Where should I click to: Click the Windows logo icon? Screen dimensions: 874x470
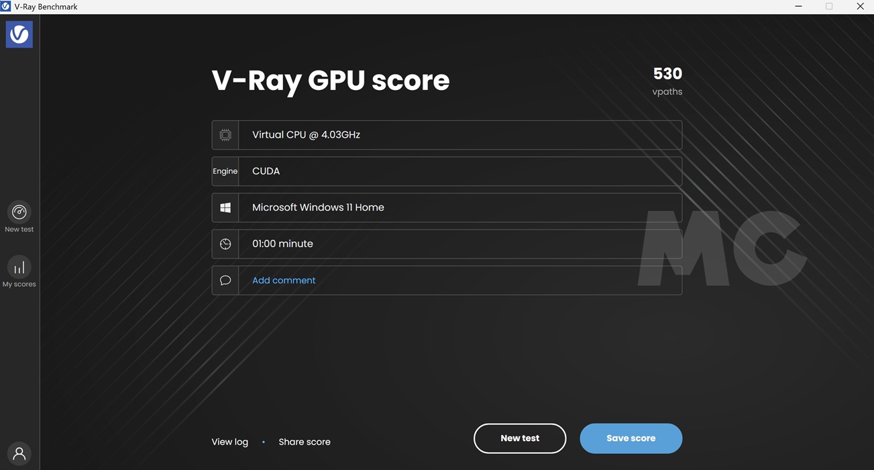point(225,207)
